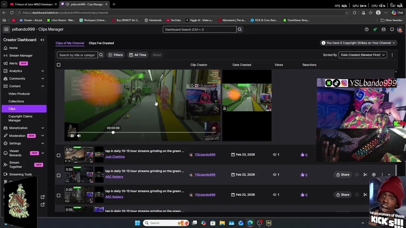
Task: Bookmark this page with star icon
Action: (347, 13)
